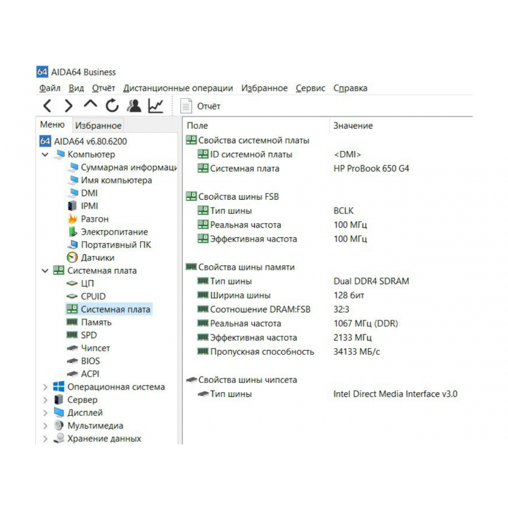Select the ID системной платы row
The height and width of the screenshot is (508, 508).
(245, 154)
